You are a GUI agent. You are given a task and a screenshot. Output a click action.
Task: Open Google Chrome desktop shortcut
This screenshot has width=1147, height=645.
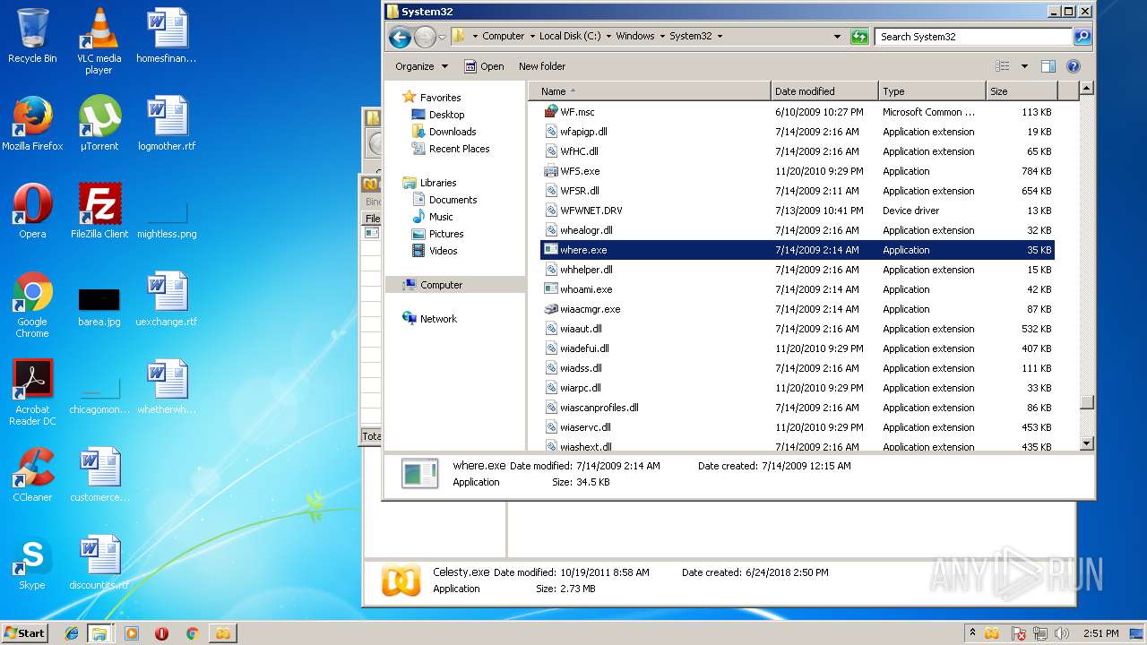32,305
